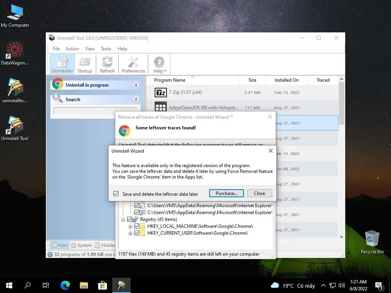This screenshot has width=391, height=293.
Task: Sort by Program Name column
Action: 170,80
